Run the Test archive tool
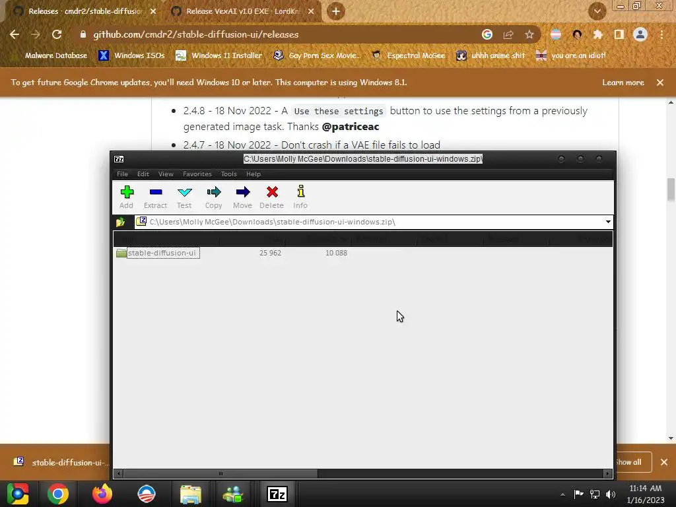The width and height of the screenshot is (676, 507). [185, 197]
